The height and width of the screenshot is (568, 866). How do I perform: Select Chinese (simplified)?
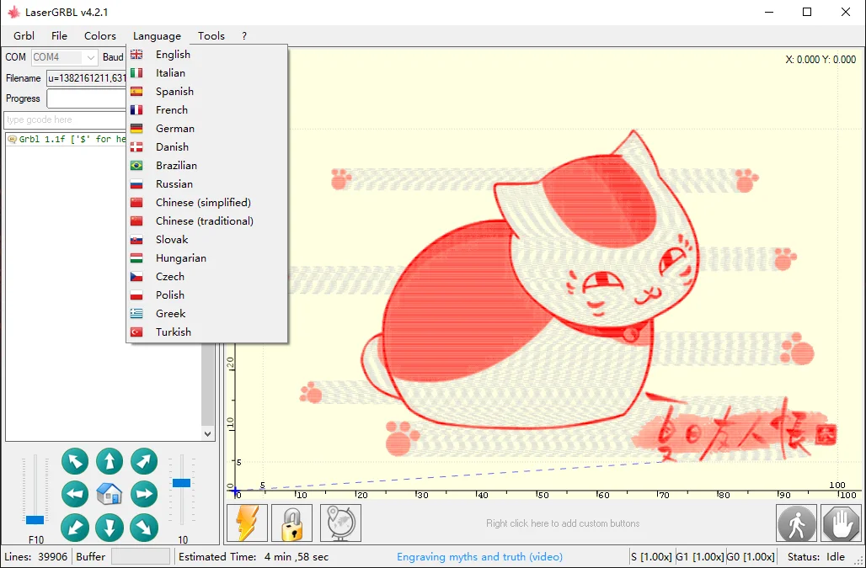coord(206,203)
